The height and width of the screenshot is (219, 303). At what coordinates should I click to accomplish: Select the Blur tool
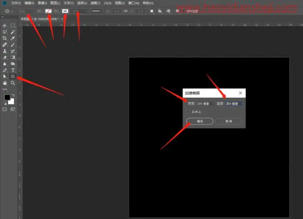tap(5, 64)
